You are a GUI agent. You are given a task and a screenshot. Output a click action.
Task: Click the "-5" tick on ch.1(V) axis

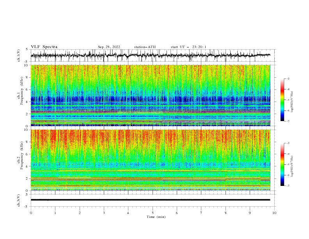coord(27,62)
